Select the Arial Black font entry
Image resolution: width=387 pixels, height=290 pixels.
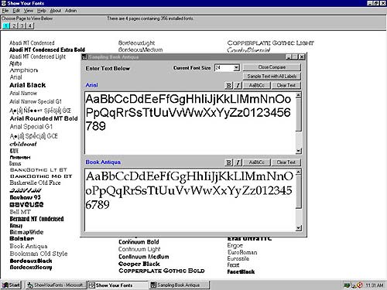[x=28, y=85]
